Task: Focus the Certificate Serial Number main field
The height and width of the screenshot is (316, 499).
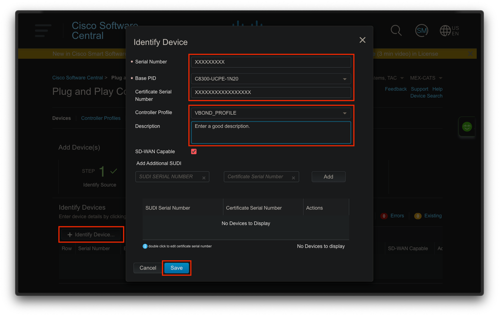Action: coord(271,92)
